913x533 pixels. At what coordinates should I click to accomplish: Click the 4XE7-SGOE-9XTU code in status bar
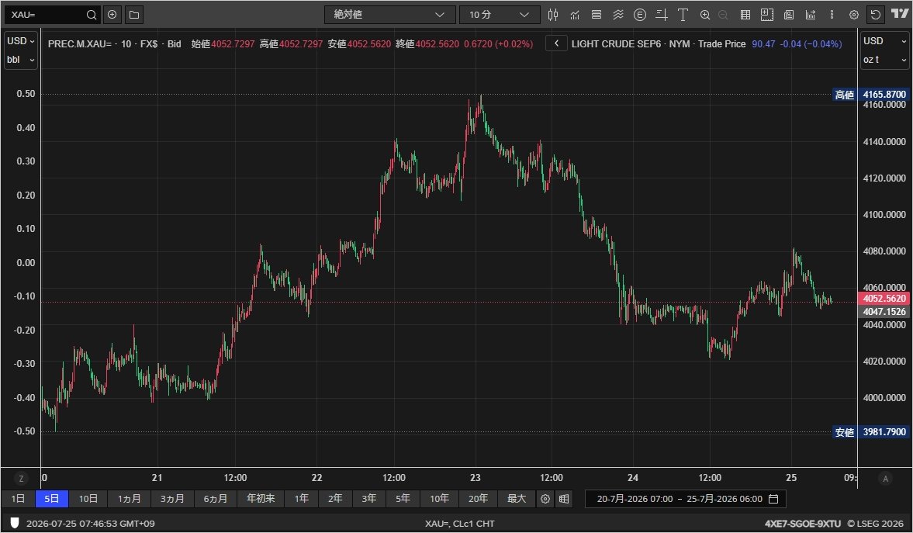click(x=803, y=523)
